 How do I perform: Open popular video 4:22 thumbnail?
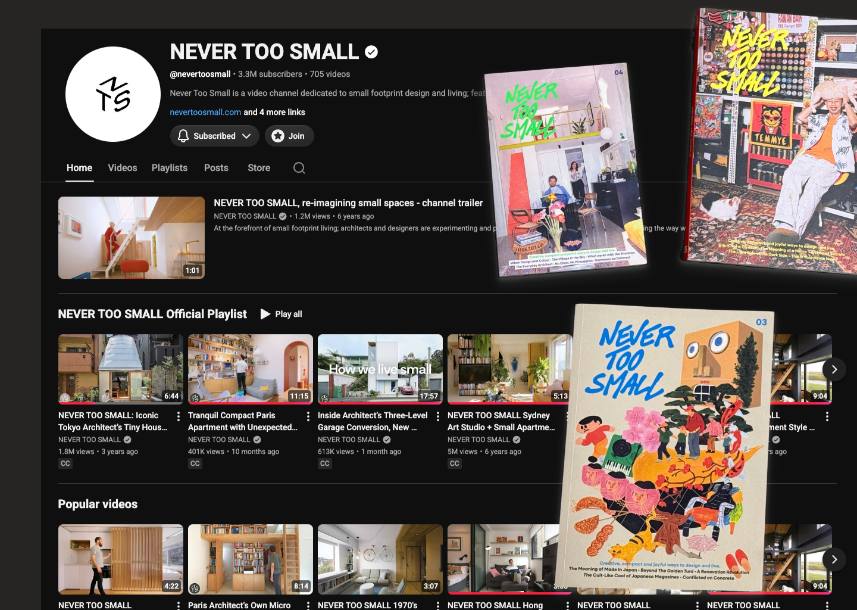click(121, 559)
